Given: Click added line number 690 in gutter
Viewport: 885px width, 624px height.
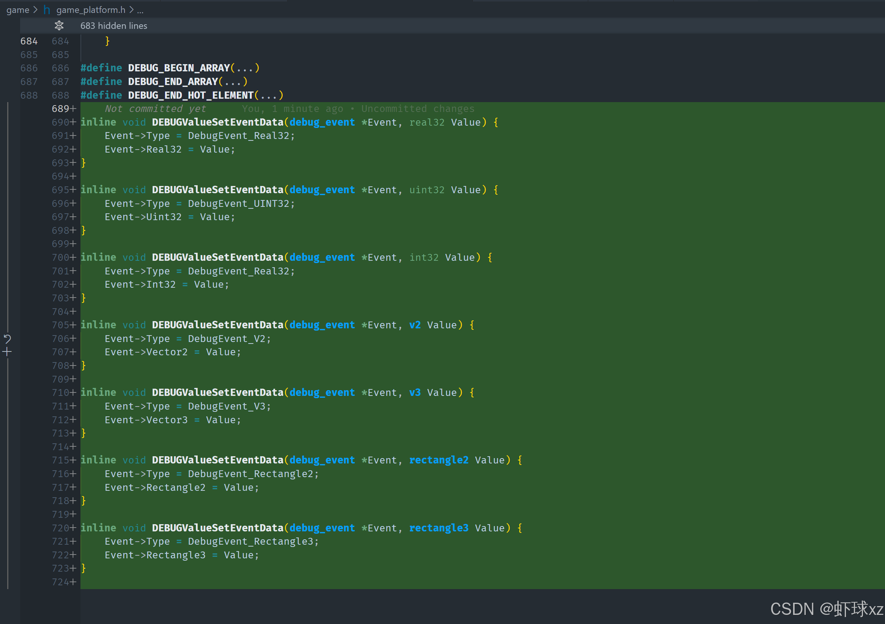Looking at the screenshot, I should (60, 122).
